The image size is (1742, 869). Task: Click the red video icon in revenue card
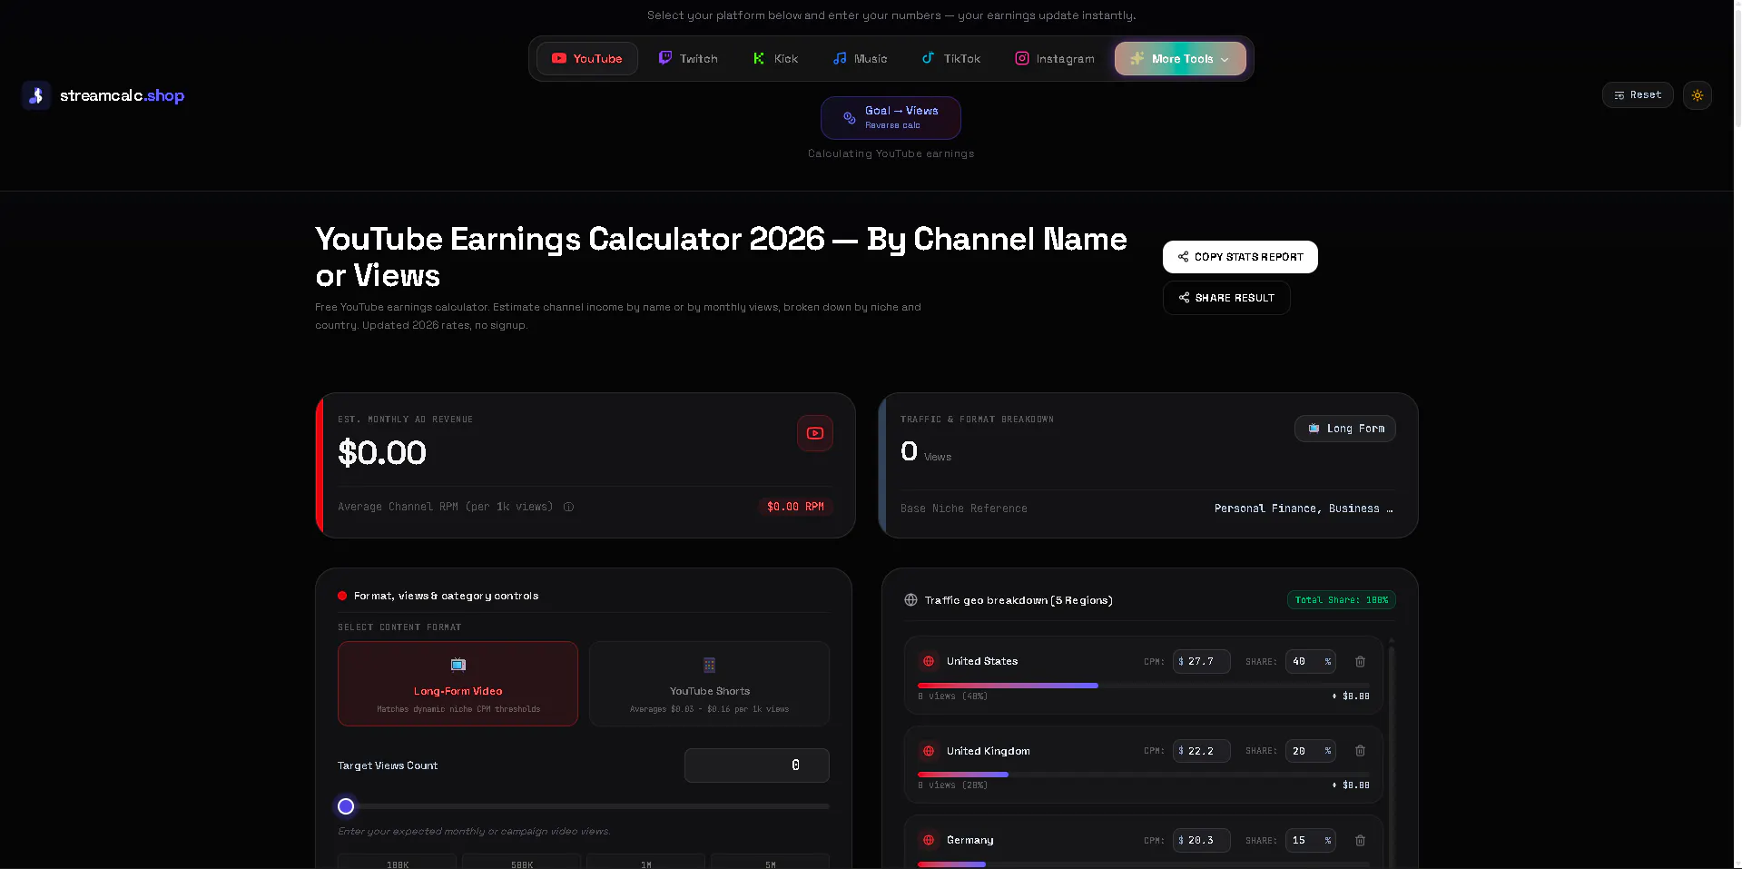point(815,433)
